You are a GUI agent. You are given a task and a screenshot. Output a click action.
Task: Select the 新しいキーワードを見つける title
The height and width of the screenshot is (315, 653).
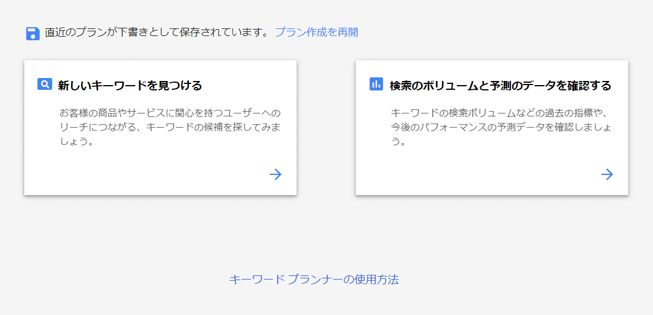coord(130,86)
